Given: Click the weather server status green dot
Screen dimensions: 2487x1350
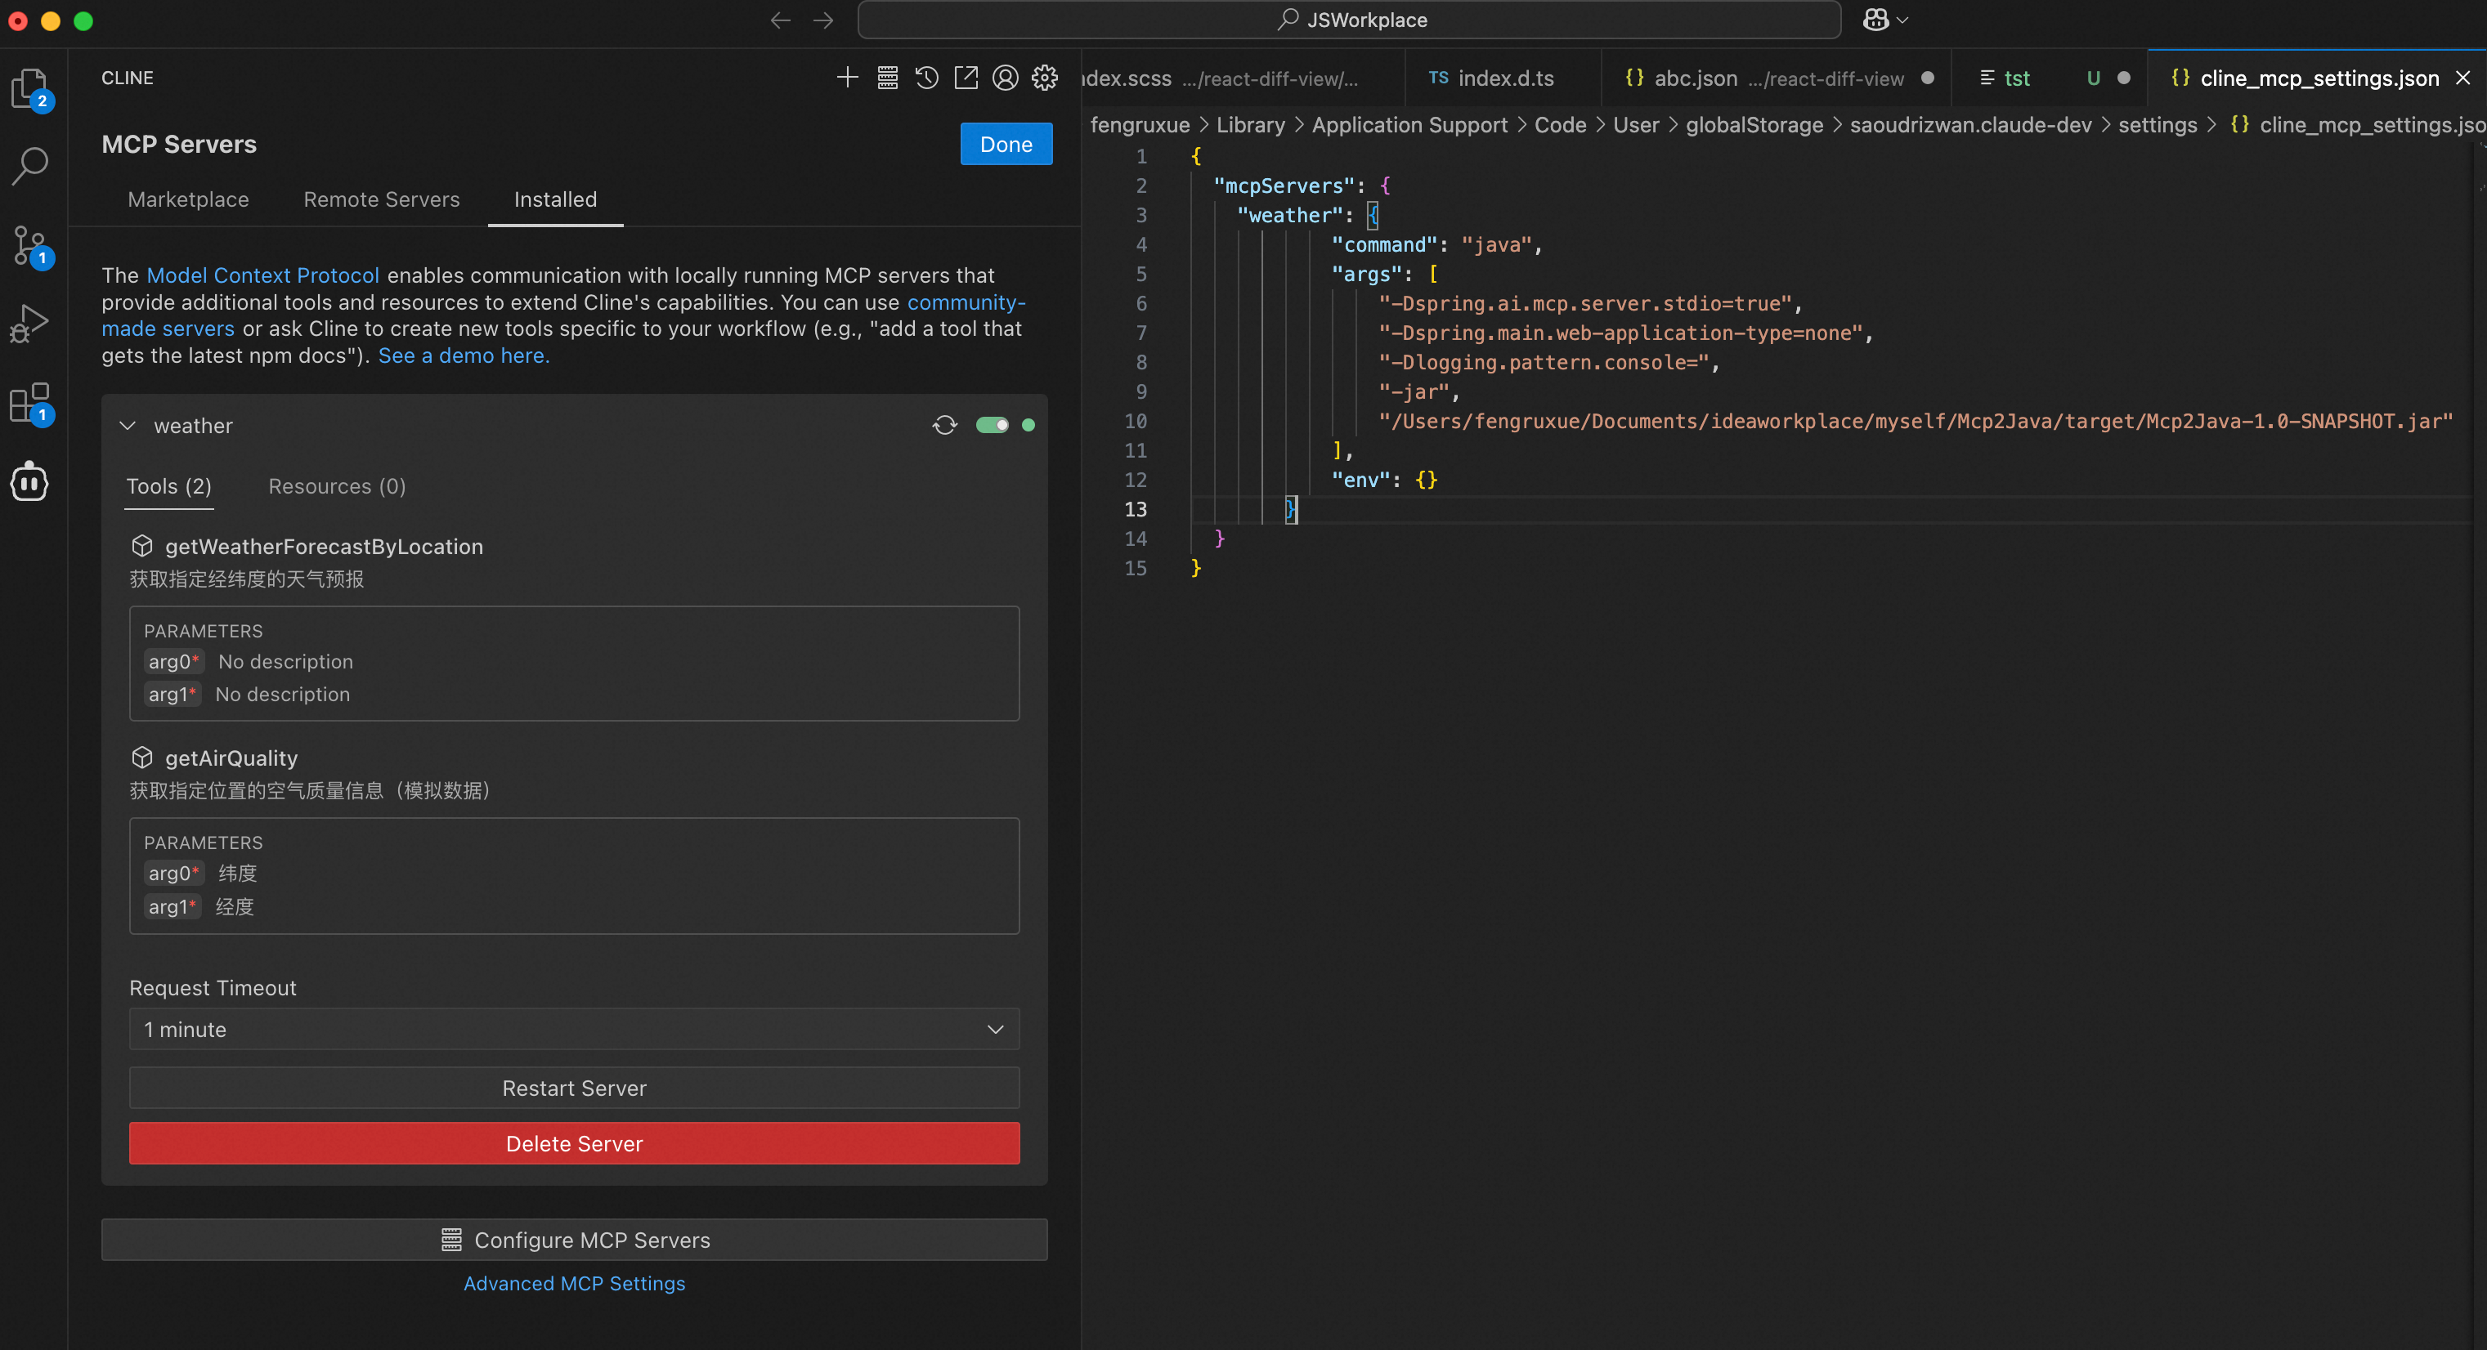Looking at the screenshot, I should [1028, 425].
